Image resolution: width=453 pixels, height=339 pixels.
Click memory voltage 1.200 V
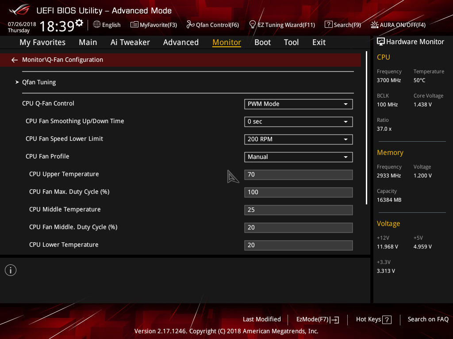coord(422,176)
